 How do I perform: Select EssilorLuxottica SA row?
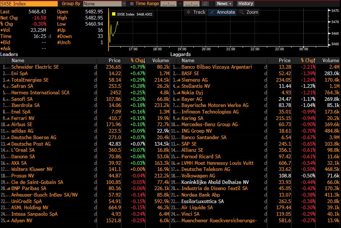[255, 201]
